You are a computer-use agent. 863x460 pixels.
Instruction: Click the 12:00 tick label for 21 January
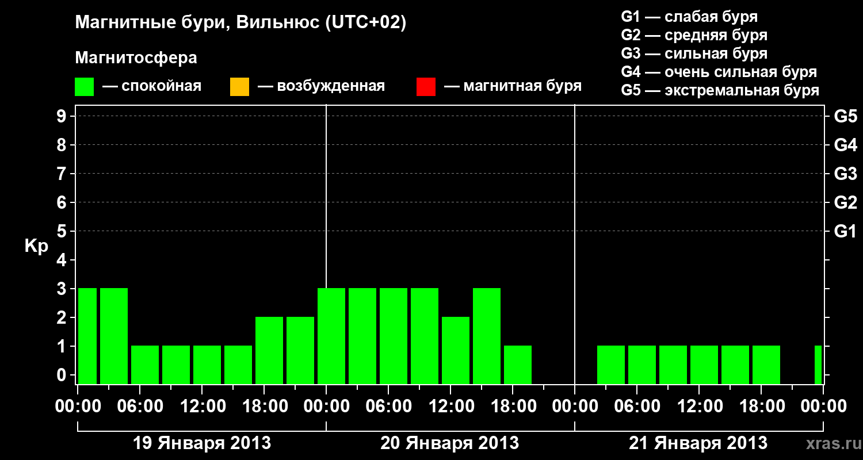point(700,406)
